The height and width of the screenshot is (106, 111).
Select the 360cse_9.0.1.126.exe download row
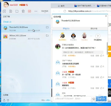26,37
